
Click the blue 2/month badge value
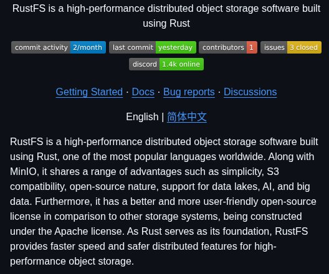coord(88,47)
